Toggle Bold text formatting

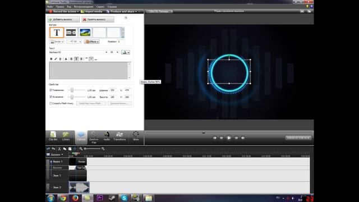pyautogui.click(x=51, y=59)
